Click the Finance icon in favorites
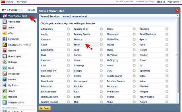This screenshot has width=182, height=112. 5,45
